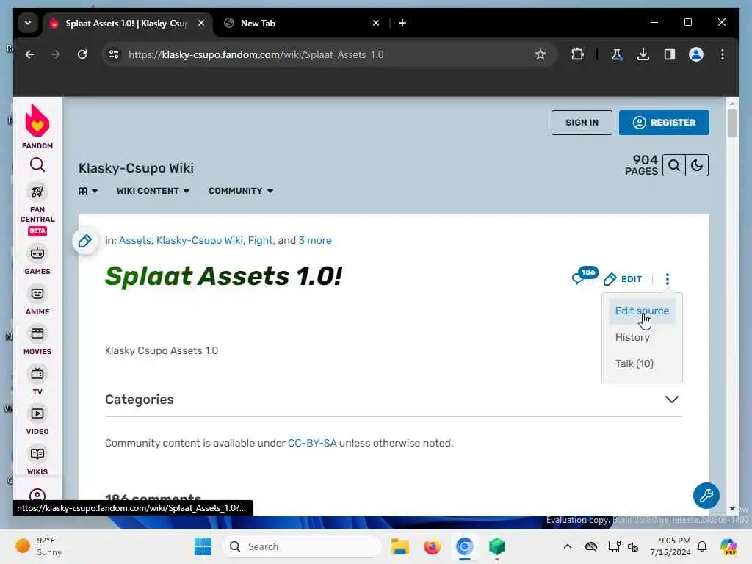Show hidden system tray icons

(x=568, y=546)
